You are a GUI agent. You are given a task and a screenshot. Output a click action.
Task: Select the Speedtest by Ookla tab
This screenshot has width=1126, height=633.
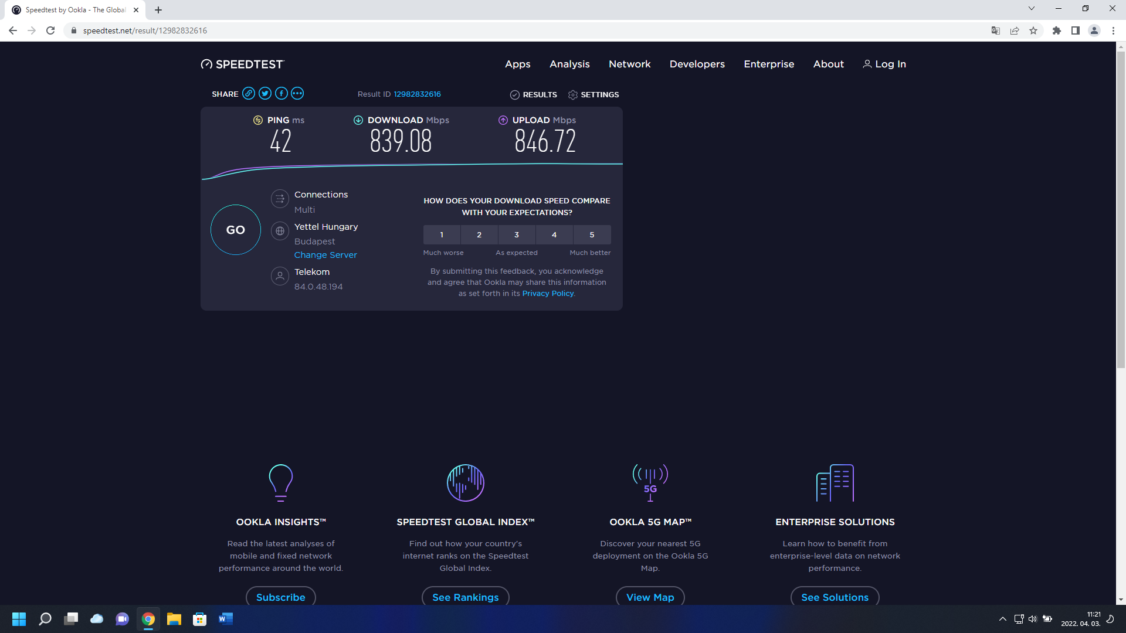tap(76, 10)
